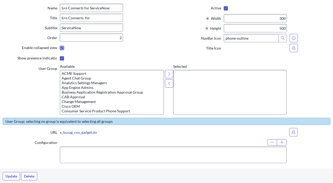The width and height of the screenshot is (333, 183).
Task: Edit the Title text field
Action: (91, 18)
